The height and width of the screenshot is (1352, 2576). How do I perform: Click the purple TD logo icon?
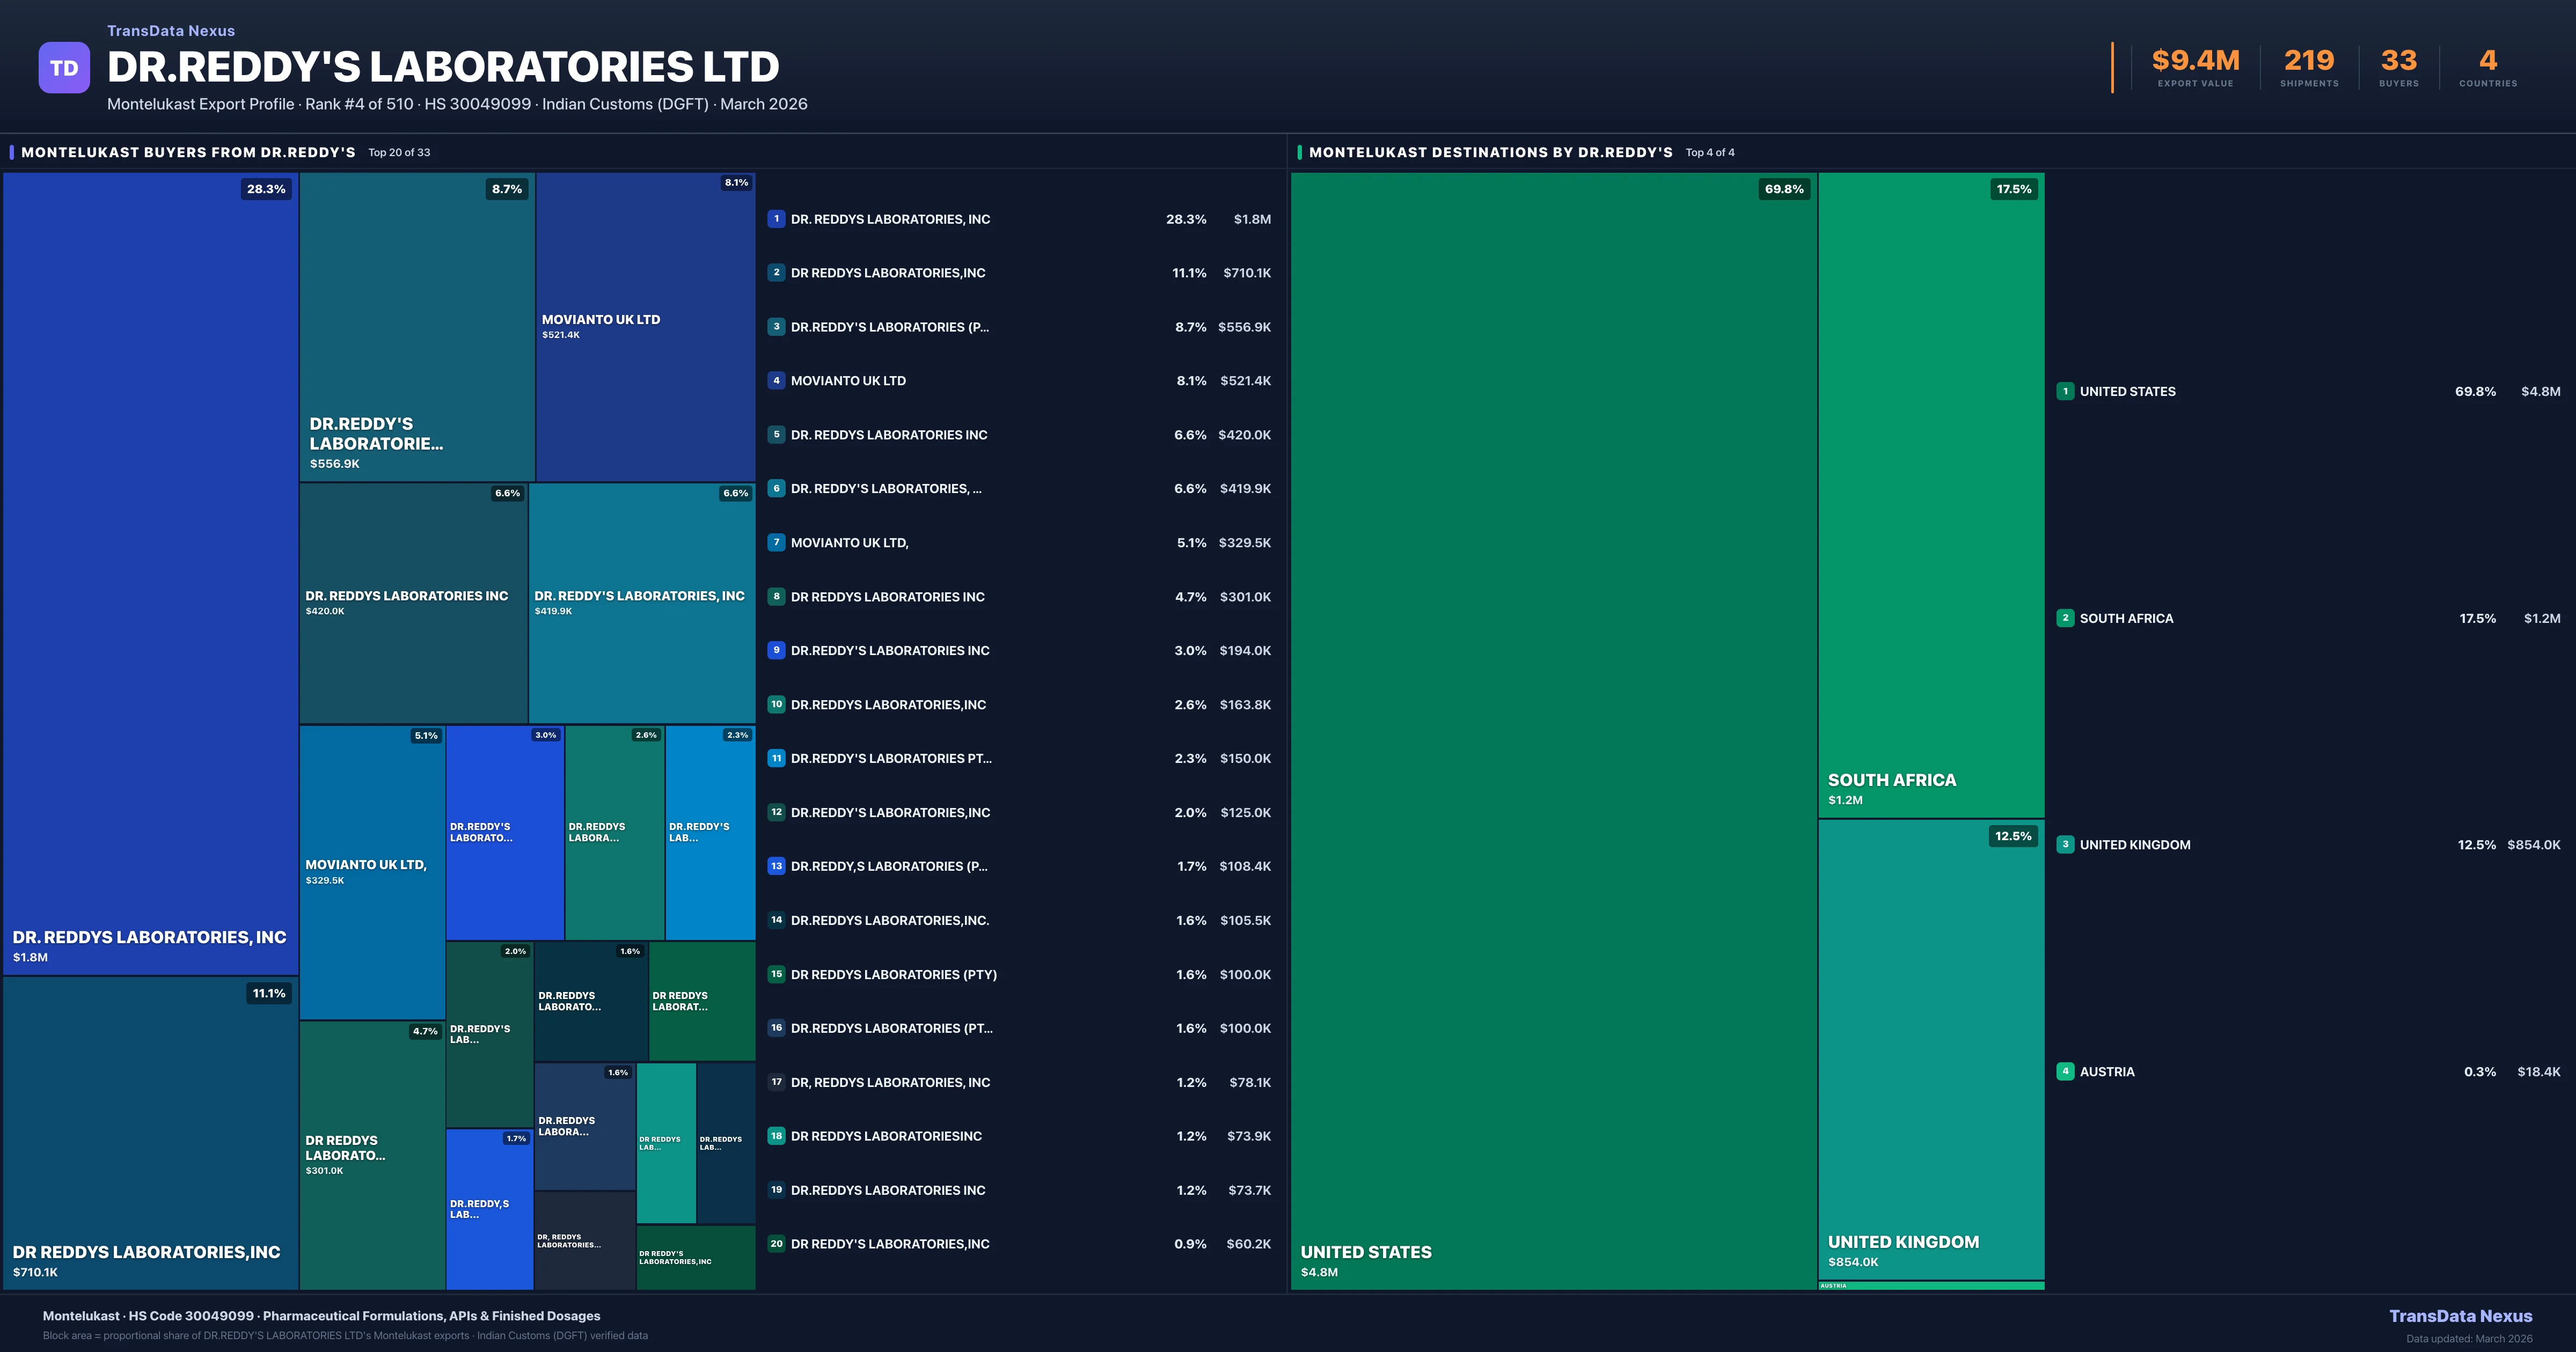[x=64, y=68]
